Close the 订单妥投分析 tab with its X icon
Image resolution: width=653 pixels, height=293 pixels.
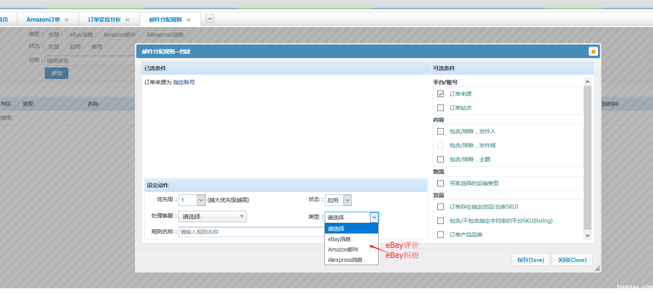click(128, 20)
